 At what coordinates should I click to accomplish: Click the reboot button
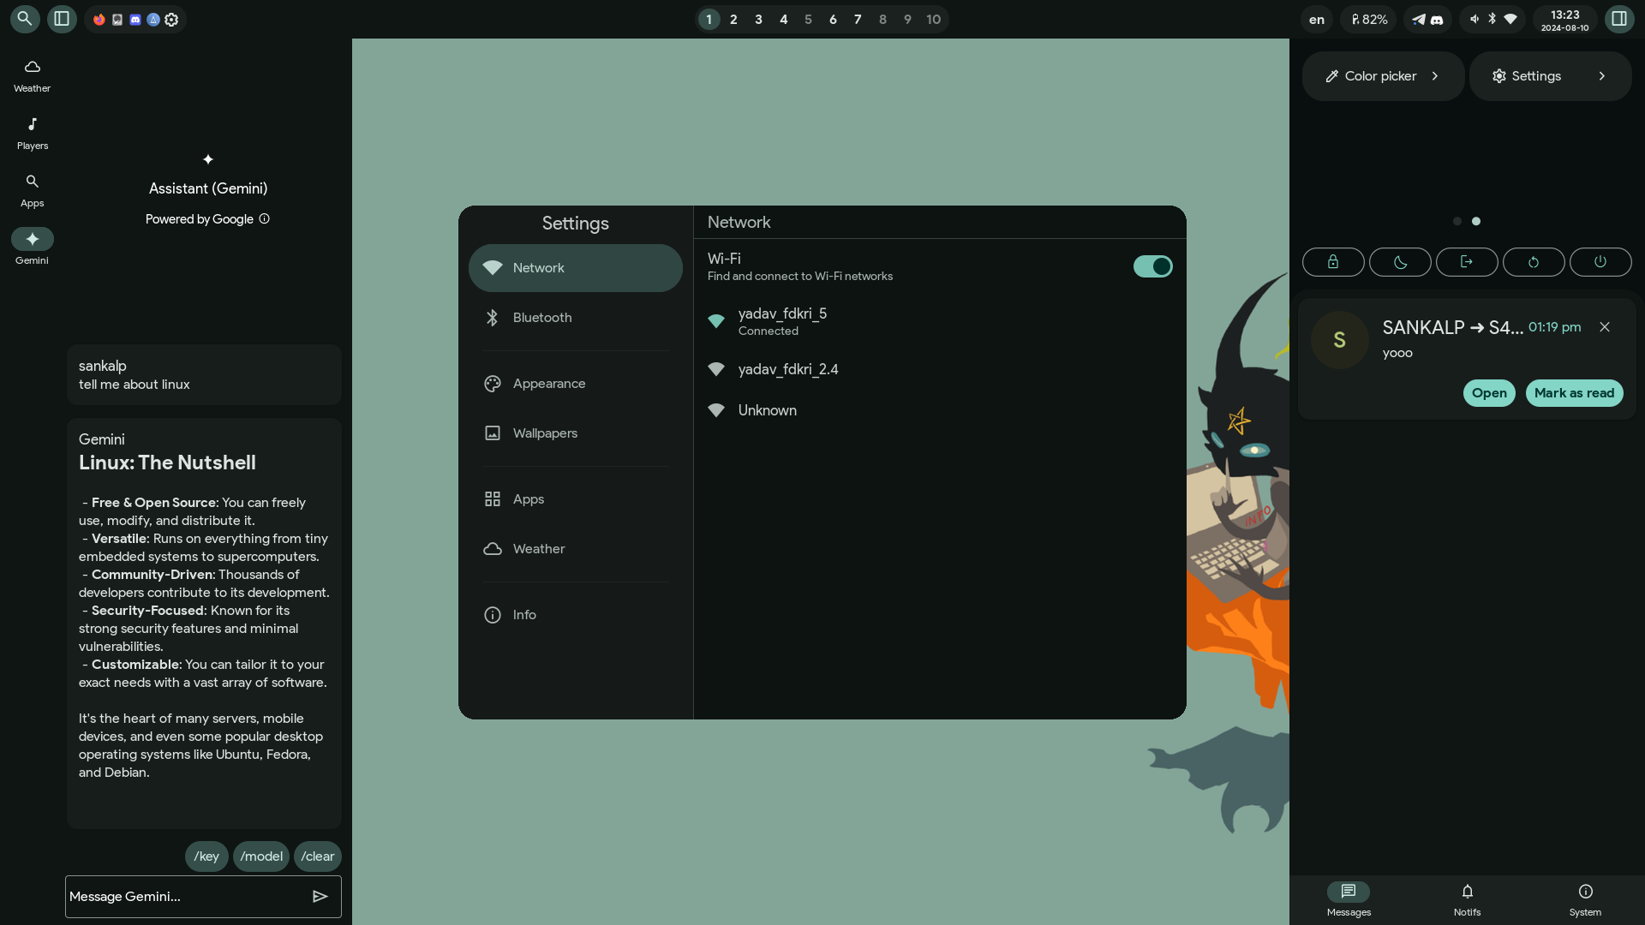tap(1534, 262)
